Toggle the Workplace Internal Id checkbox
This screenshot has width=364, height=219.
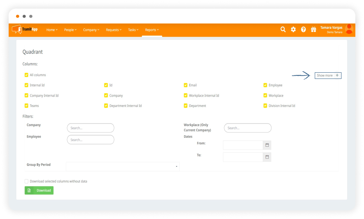[186, 95]
